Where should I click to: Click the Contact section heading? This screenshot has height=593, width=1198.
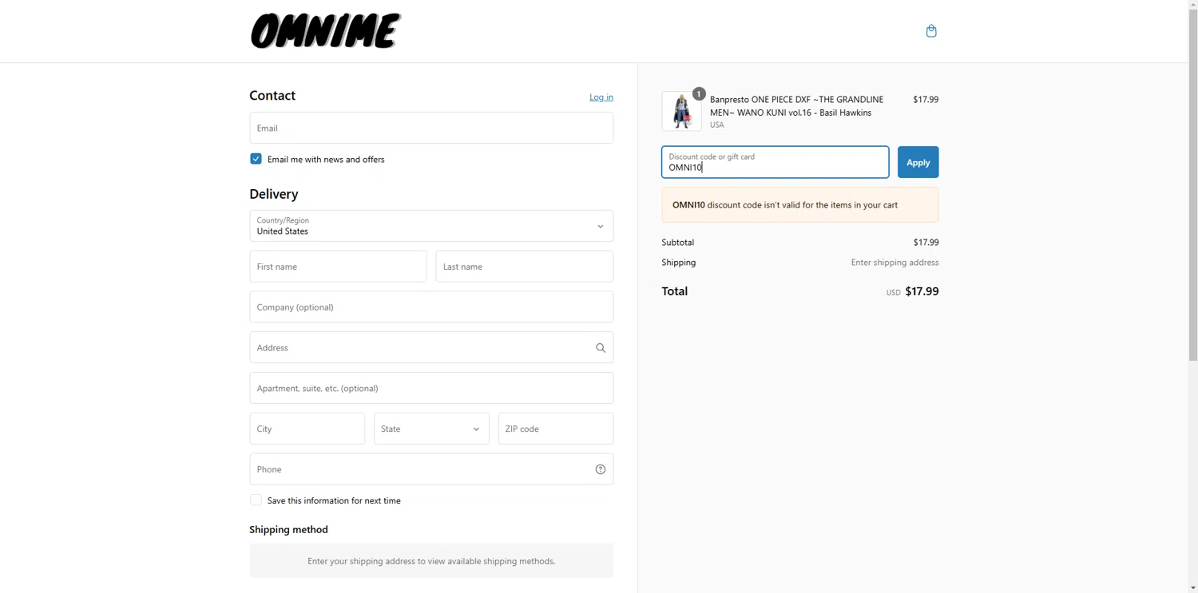pos(272,96)
